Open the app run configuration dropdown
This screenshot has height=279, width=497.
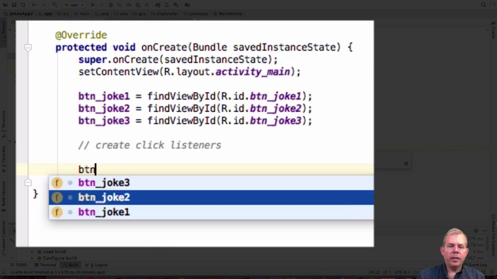click(74, 5)
